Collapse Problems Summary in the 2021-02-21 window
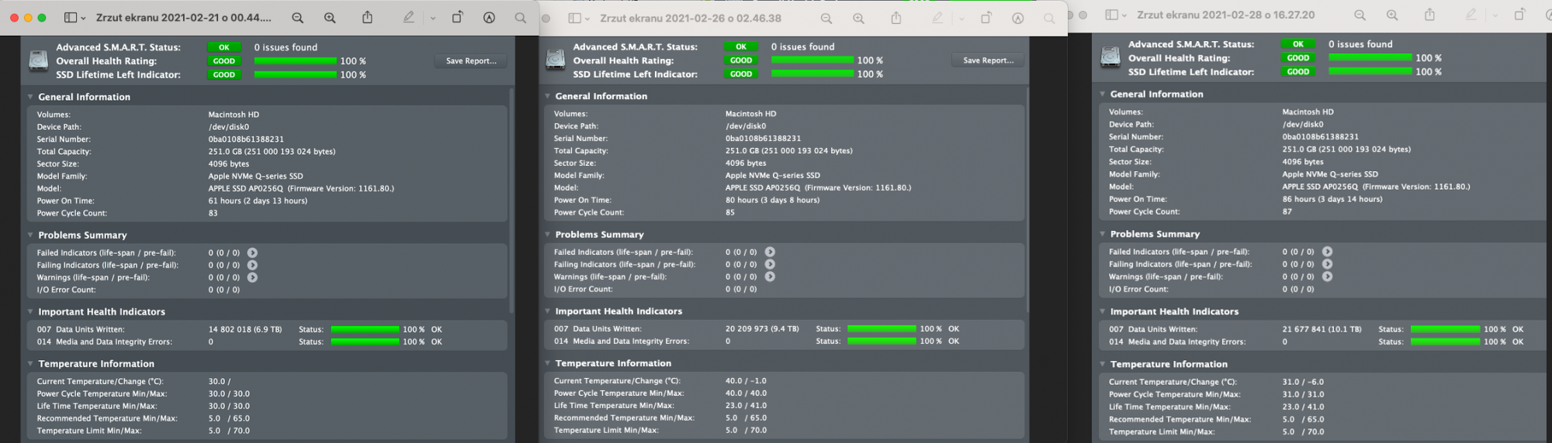This screenshot has height=443, width=1552. click(x=30, y=235)
